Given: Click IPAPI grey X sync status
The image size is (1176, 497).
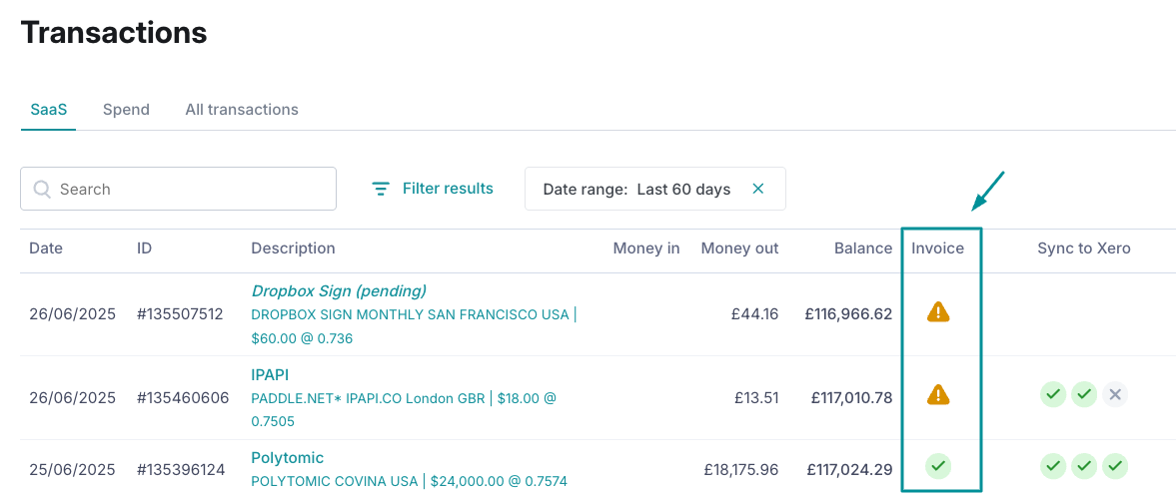Looking at the screenshot, I should pyautogui.click(x=1116, y=394).
